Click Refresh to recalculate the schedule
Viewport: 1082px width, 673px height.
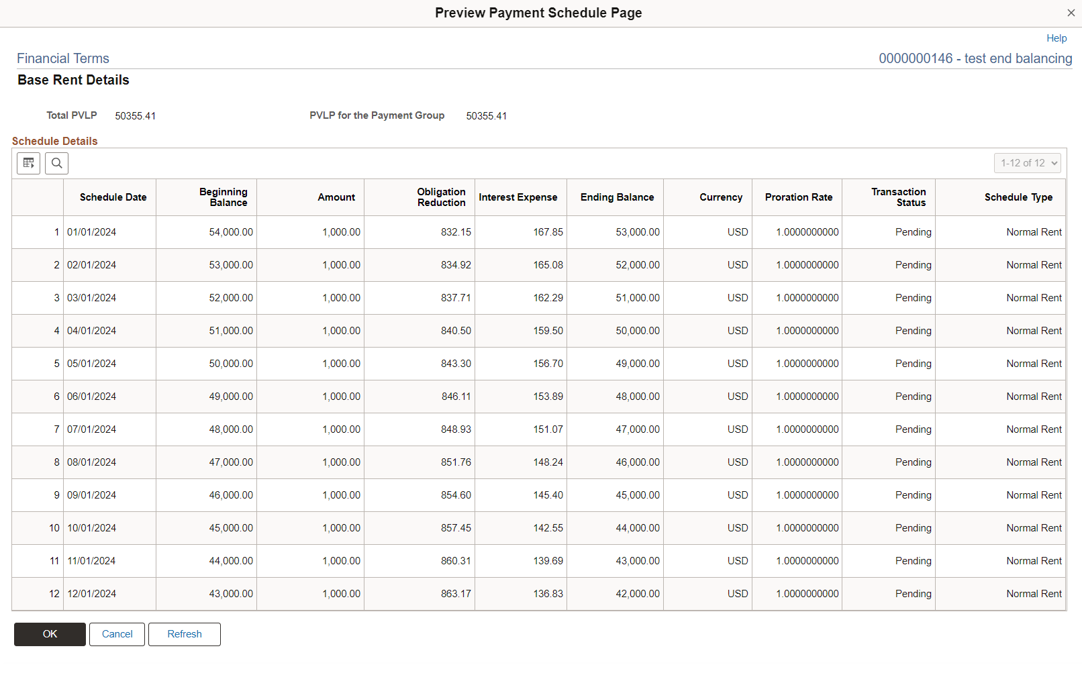(184, 634)
